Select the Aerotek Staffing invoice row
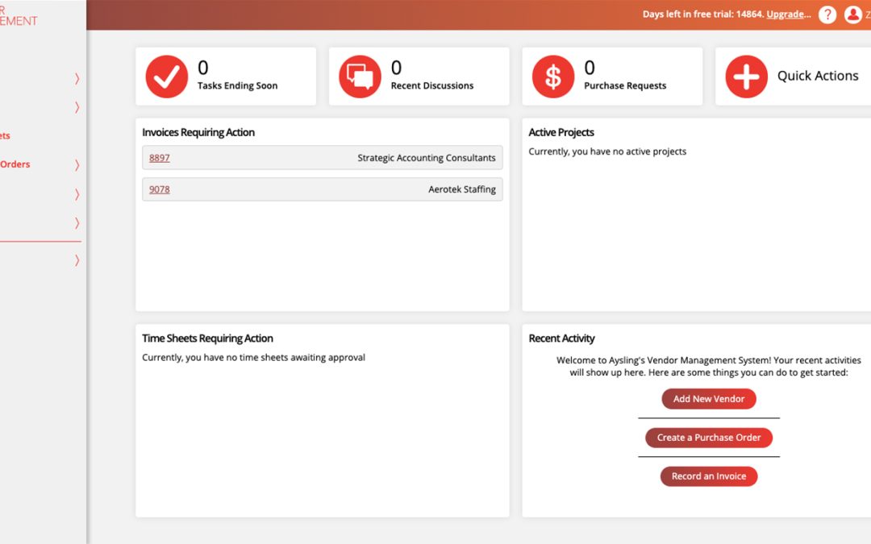 [x=322, y=189]
